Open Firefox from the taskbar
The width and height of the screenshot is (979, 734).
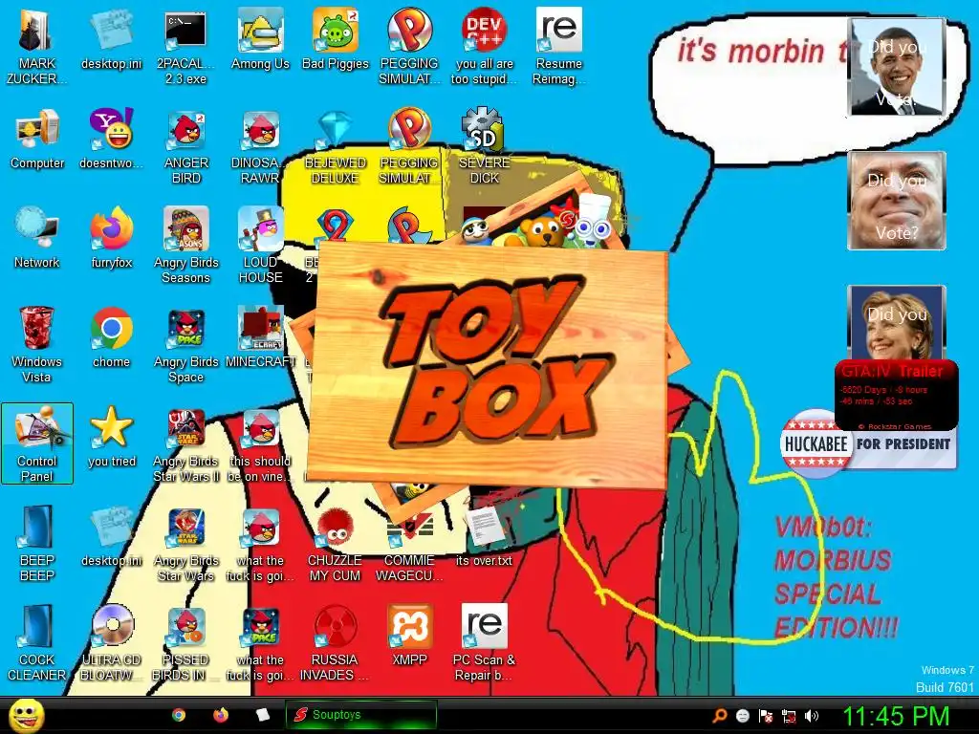(221, 715)
